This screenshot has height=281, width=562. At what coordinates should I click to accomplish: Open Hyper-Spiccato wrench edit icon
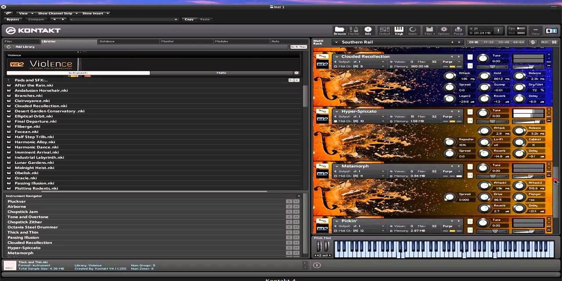[322, 111]
